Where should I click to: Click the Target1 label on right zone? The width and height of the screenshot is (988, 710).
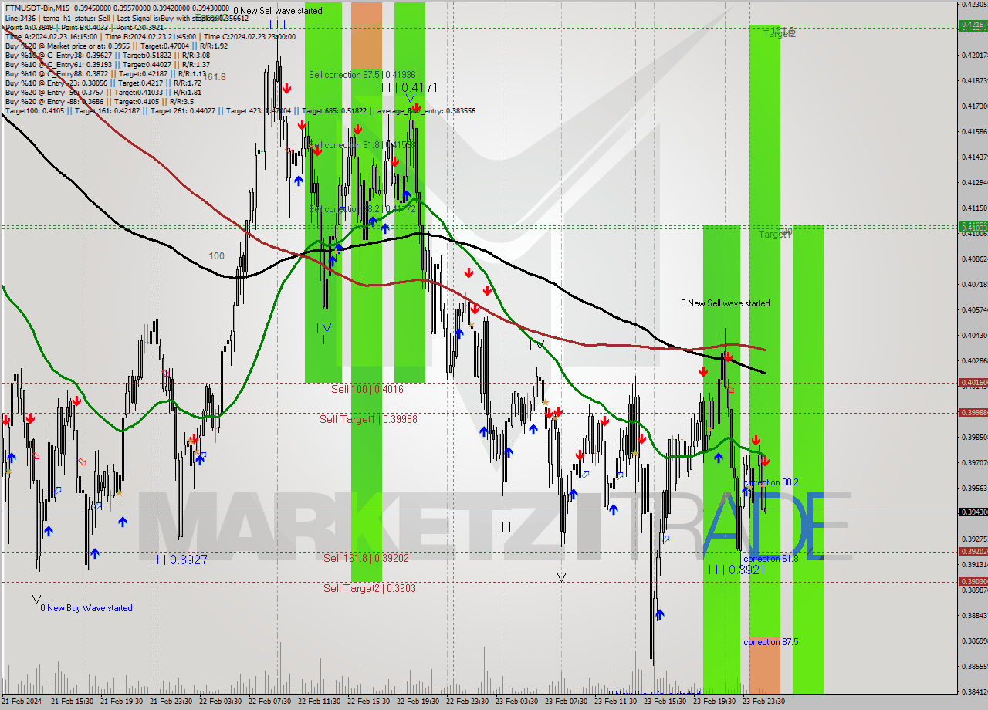pos(775,233)
